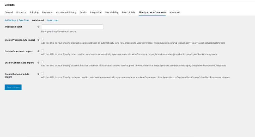
Task: Check Enable Coupon Auto Import box
Action: (x=42, y=62)
